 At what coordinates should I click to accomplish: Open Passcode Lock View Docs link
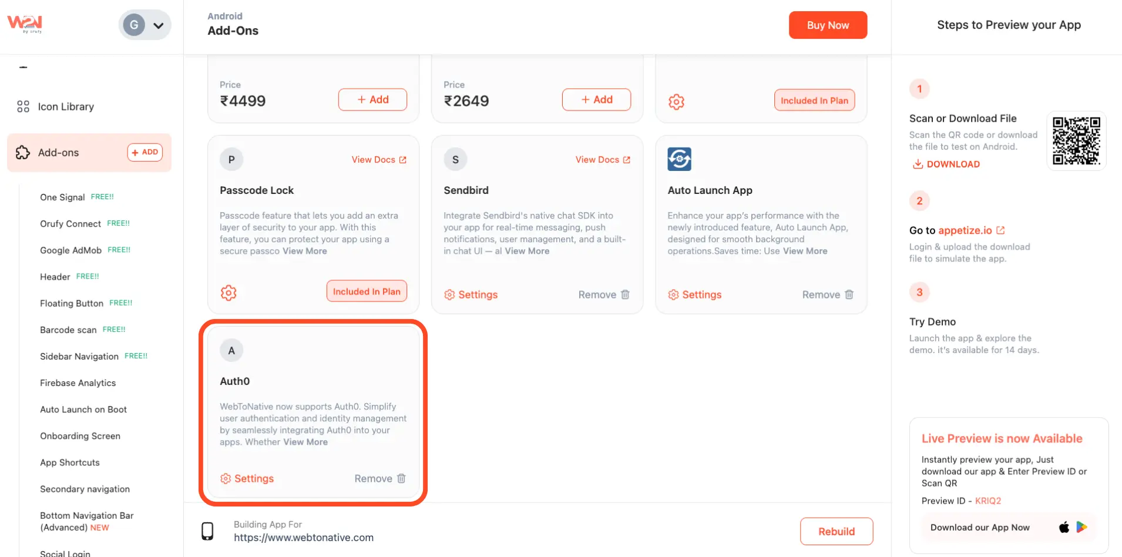[378, 160]
